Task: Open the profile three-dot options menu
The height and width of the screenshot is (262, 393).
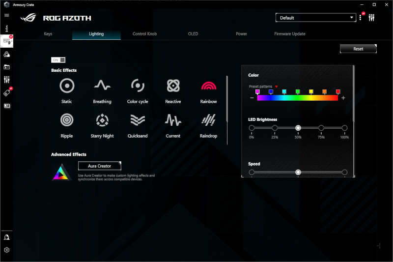Action: (x=361, y=18)
